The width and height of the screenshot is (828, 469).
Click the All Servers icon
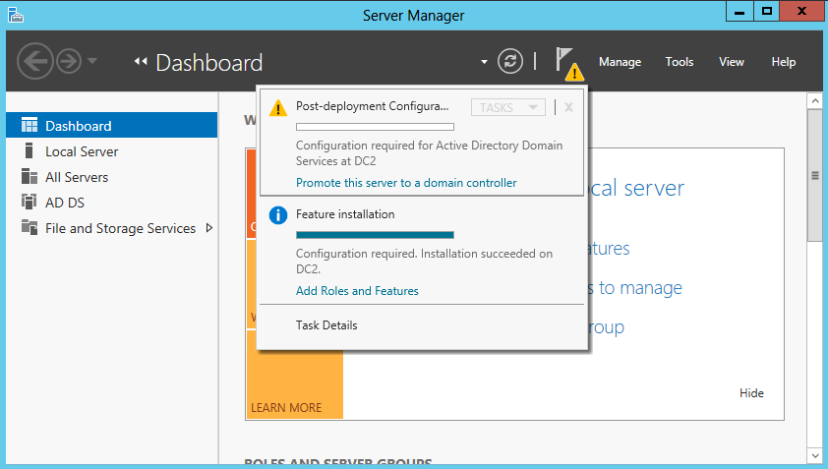[x=30, y=176]
